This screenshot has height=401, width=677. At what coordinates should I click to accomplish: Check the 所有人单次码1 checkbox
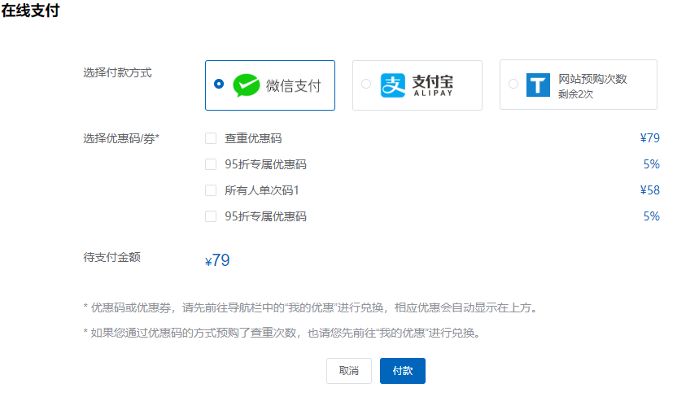click(211, 190)
